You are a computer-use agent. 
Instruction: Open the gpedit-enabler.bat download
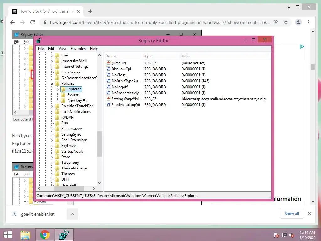click(x=38, y=214)
